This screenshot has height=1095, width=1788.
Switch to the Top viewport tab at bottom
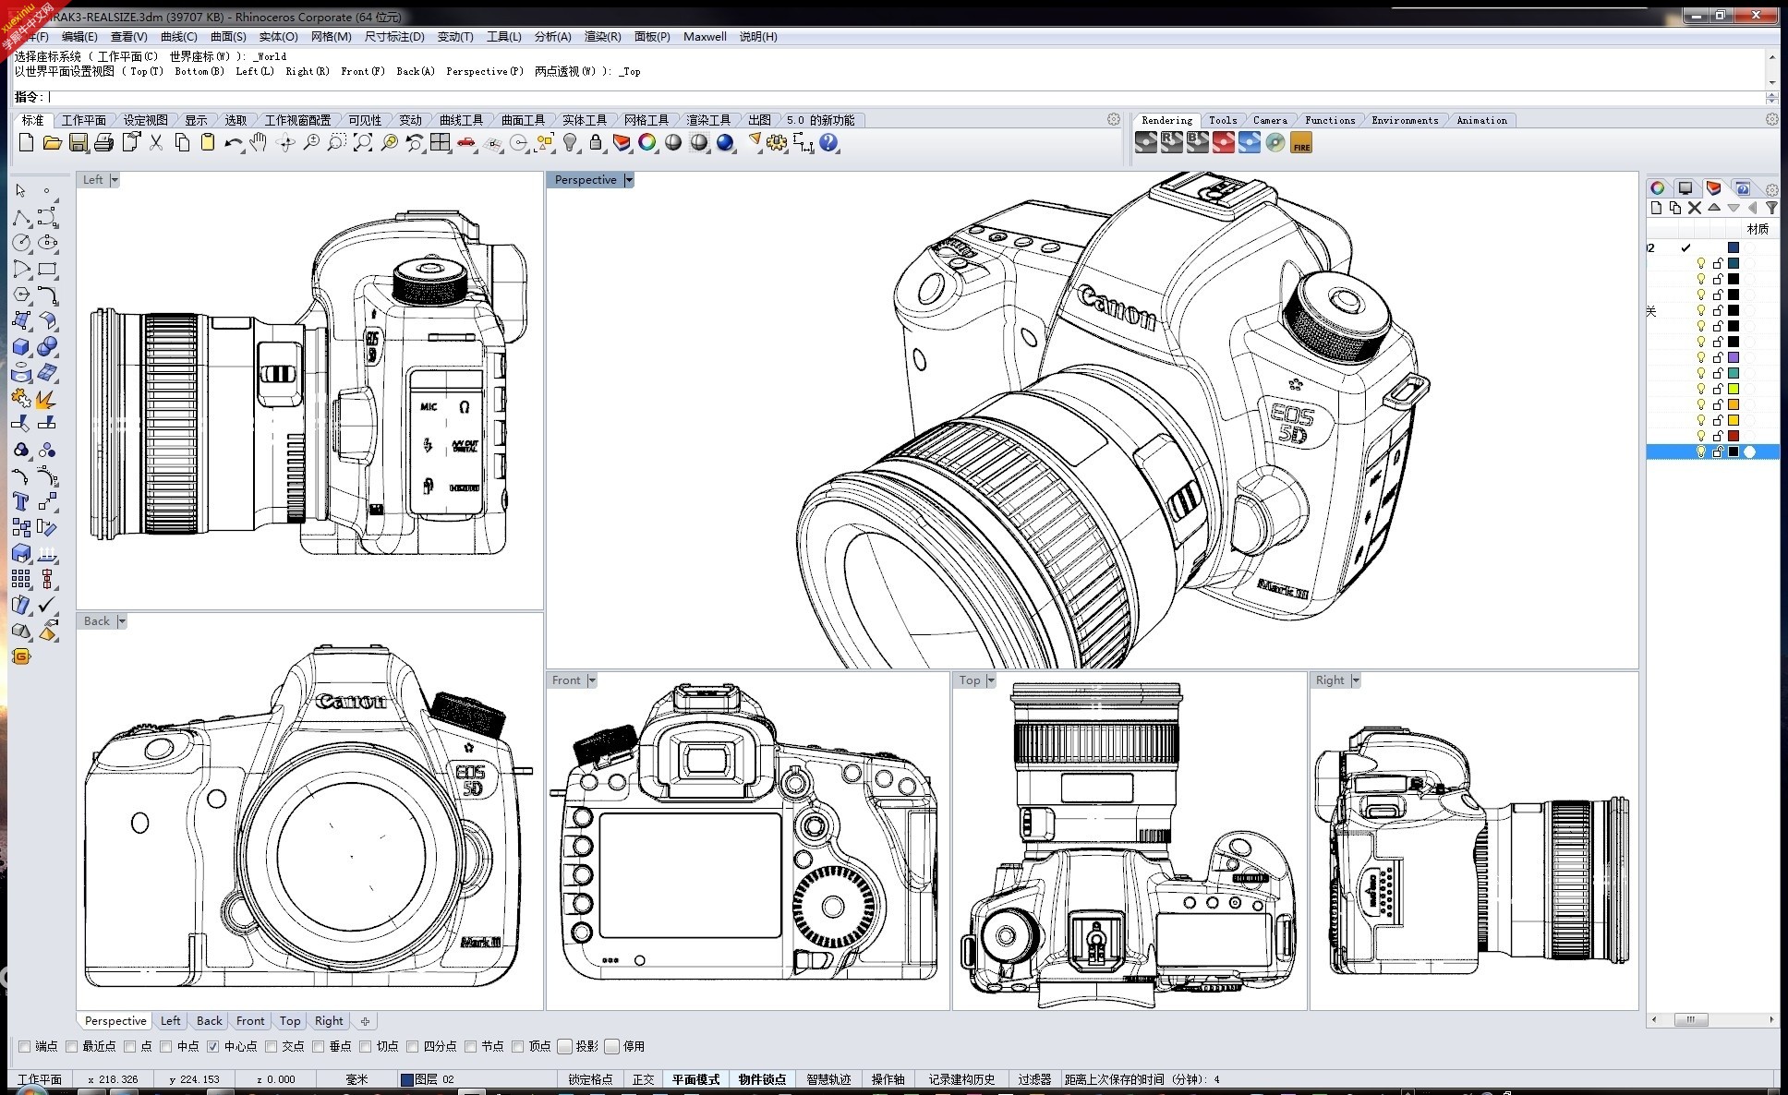click(290, 1021)
